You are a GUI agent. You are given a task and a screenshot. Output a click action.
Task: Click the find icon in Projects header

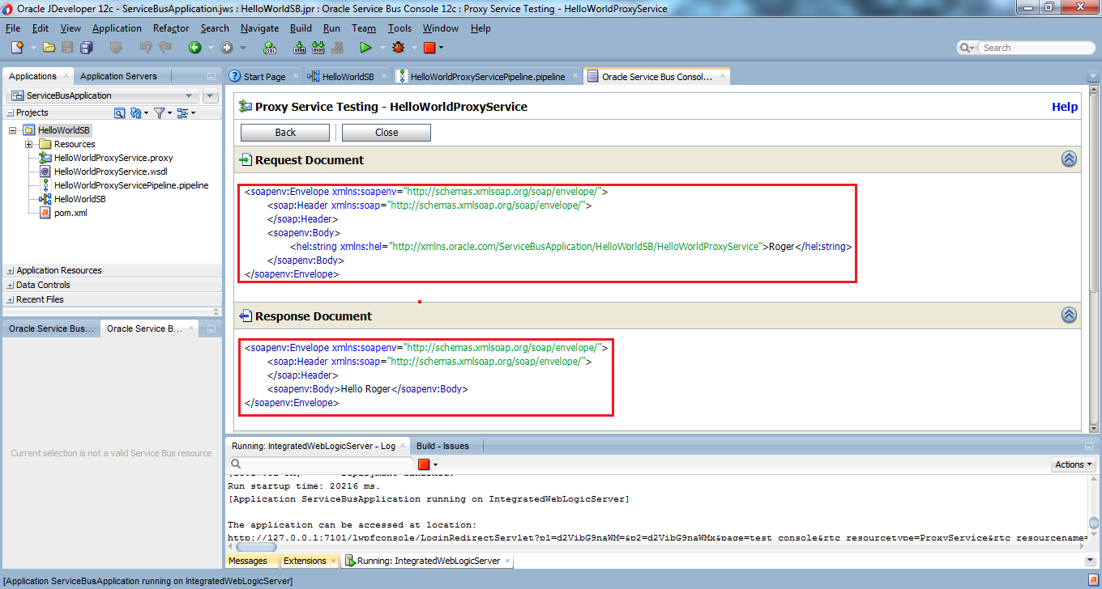119,113
